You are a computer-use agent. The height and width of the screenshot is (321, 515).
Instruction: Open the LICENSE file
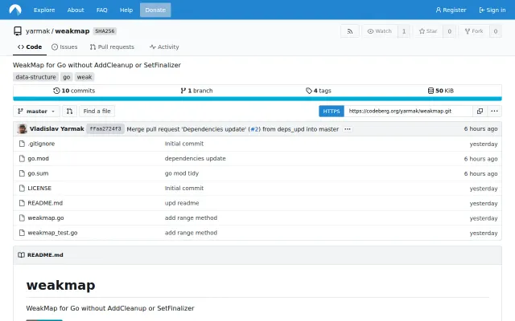click(x=39, y=188)
